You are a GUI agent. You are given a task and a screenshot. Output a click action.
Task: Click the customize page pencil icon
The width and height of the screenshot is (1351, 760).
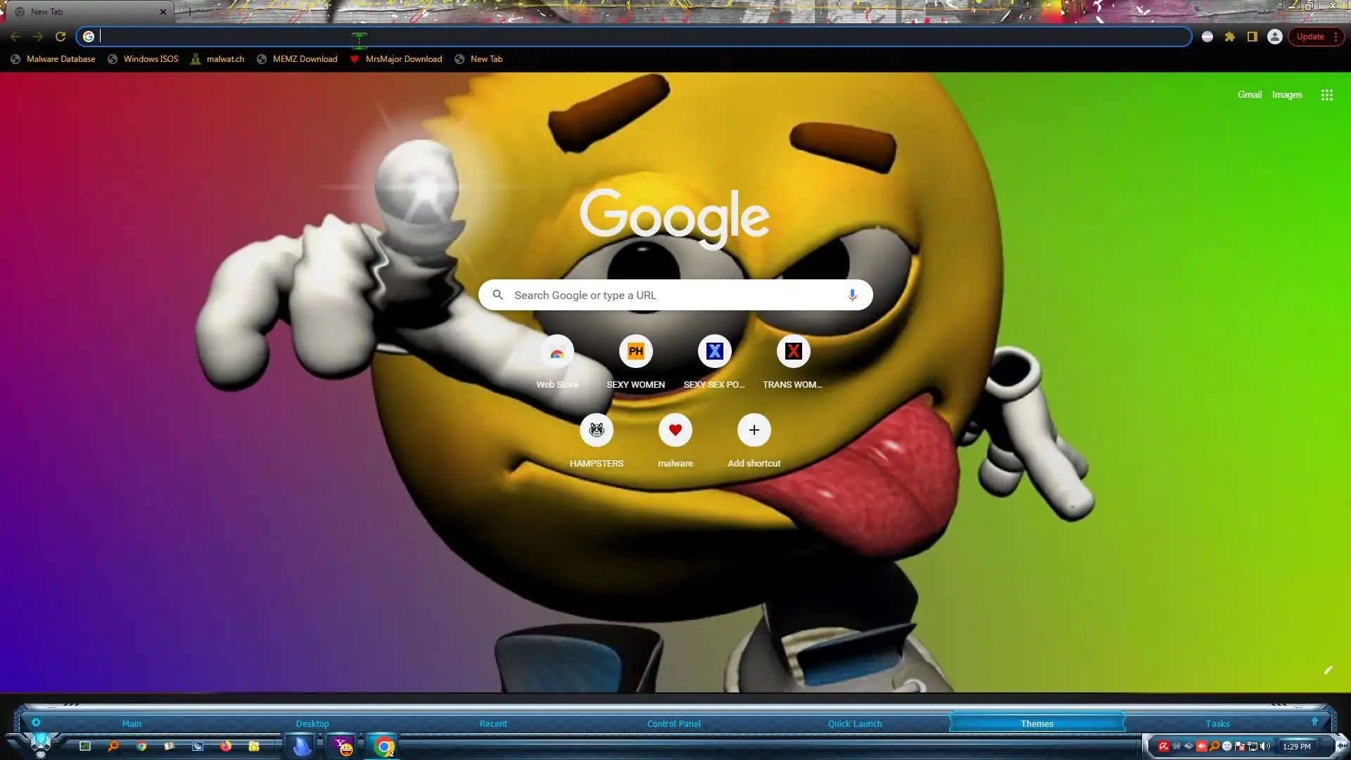click(x=1328, y=670)
